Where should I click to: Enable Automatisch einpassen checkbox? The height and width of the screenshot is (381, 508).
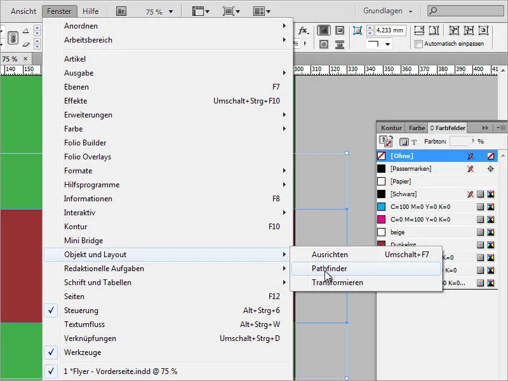418,44
